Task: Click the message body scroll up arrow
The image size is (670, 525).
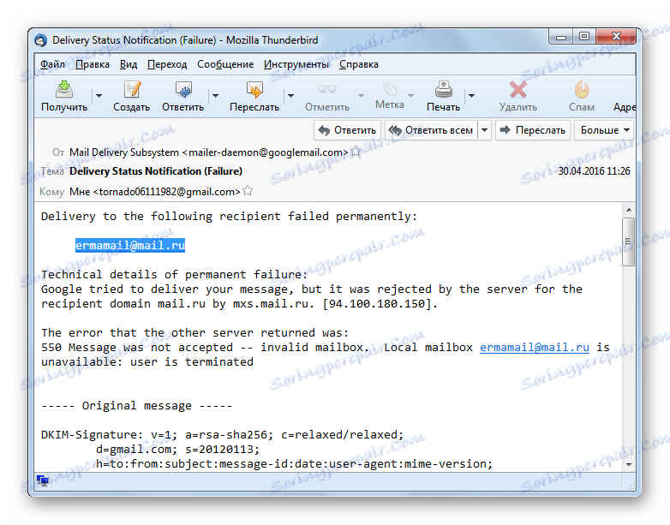Action: (629, 210)
